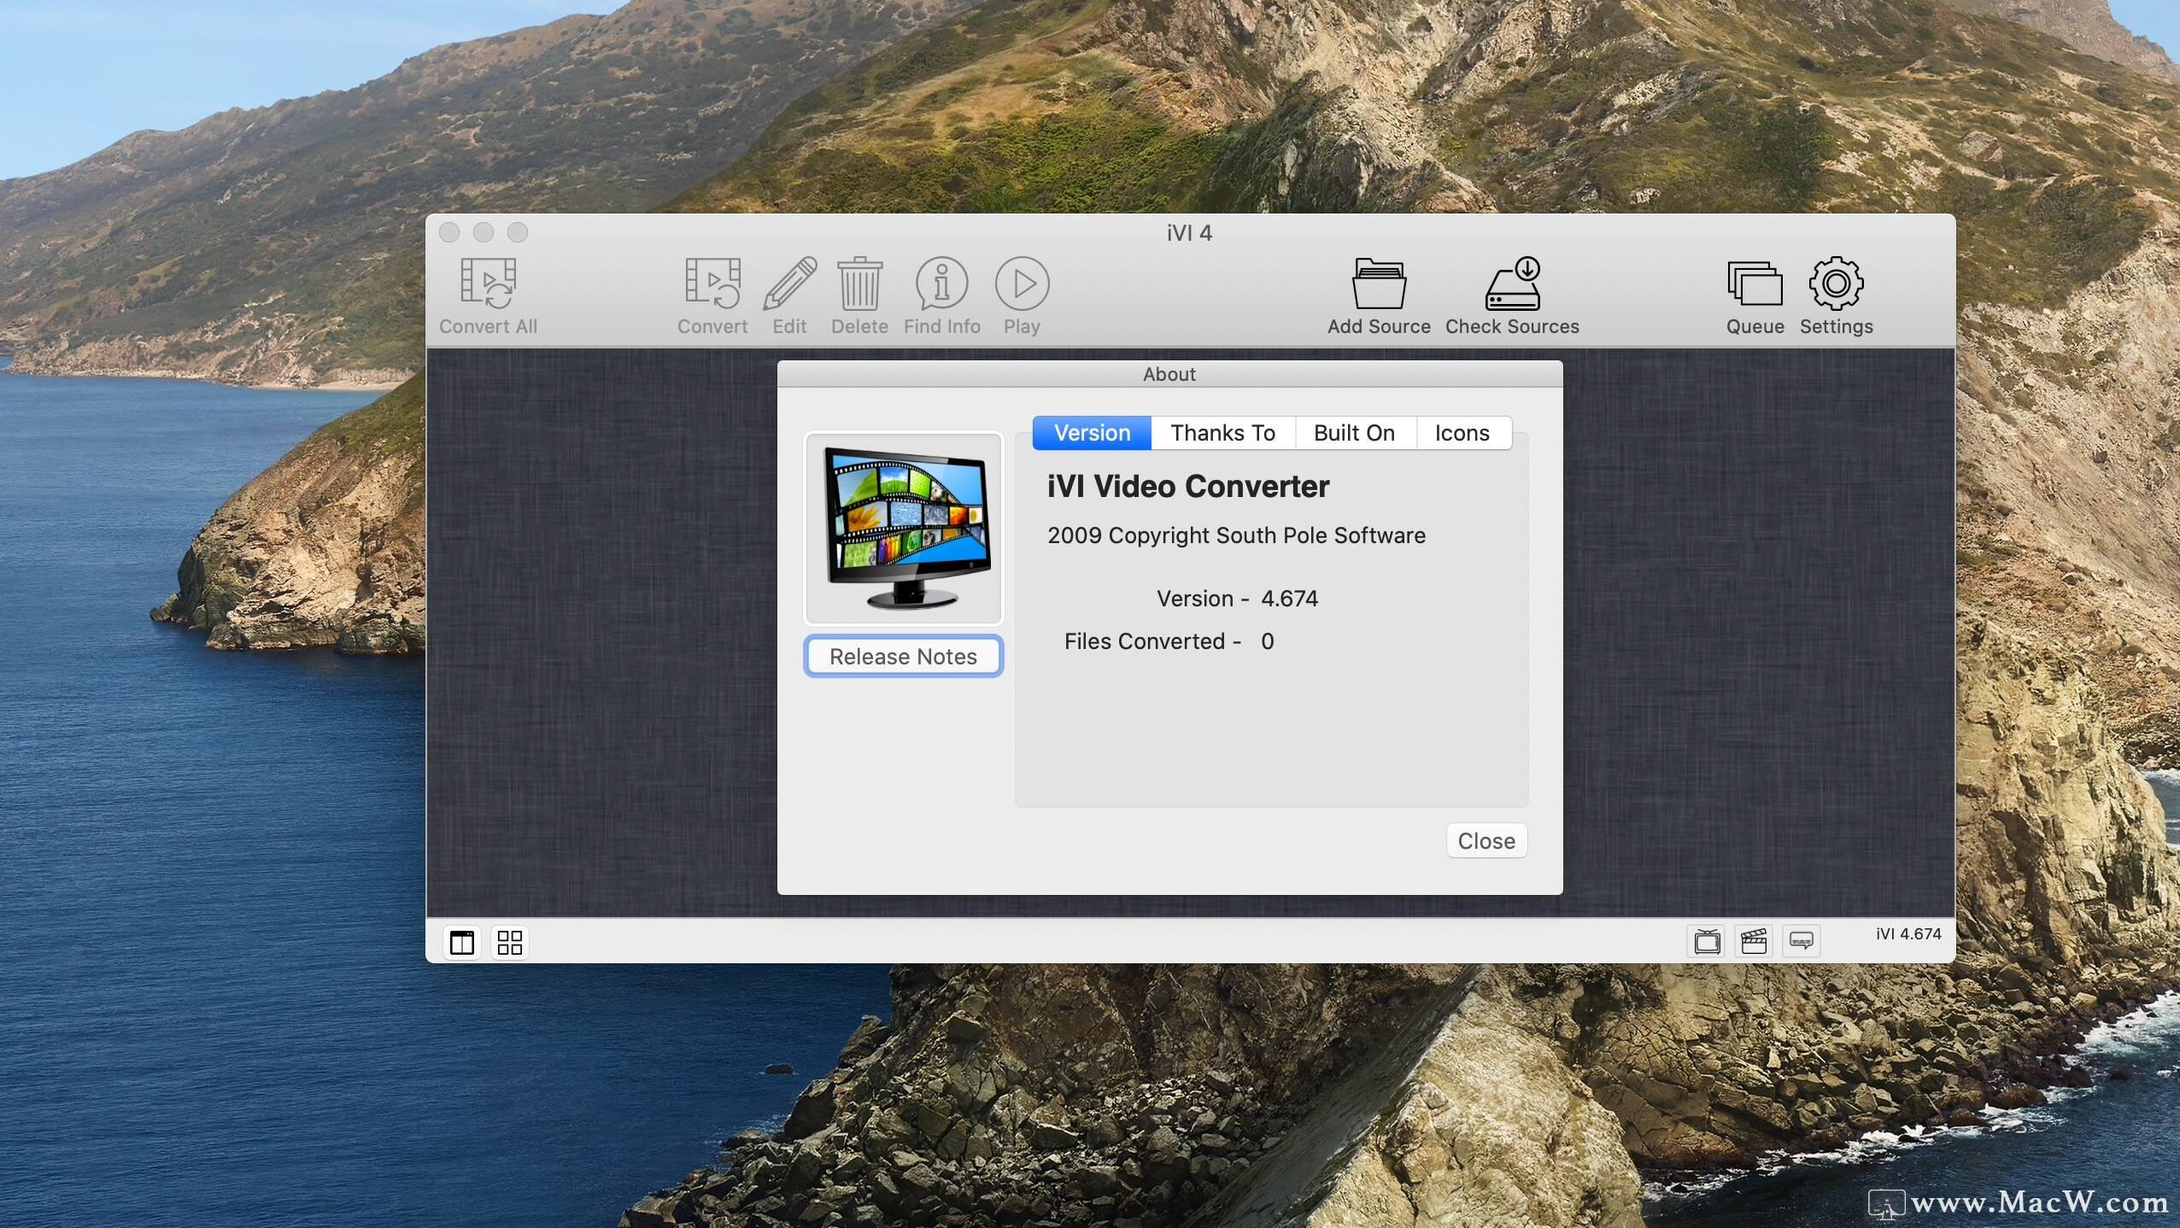The image size is (2180, 1228).
Task: Click the iVI Video Converter app thumbnail
Action: [903, 529]
